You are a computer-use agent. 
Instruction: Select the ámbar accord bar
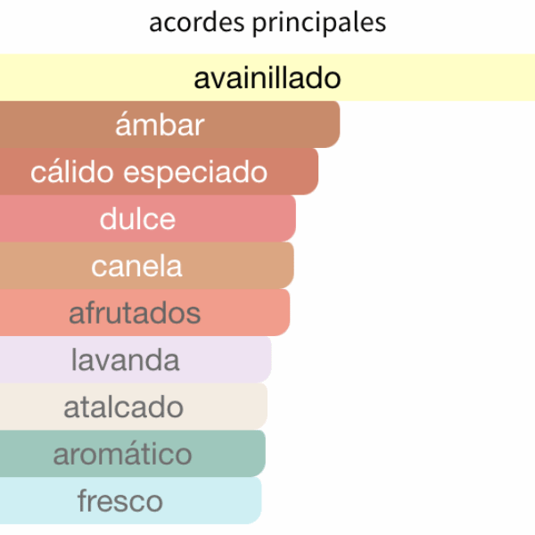pyautogui.click(x=170, y=125)
